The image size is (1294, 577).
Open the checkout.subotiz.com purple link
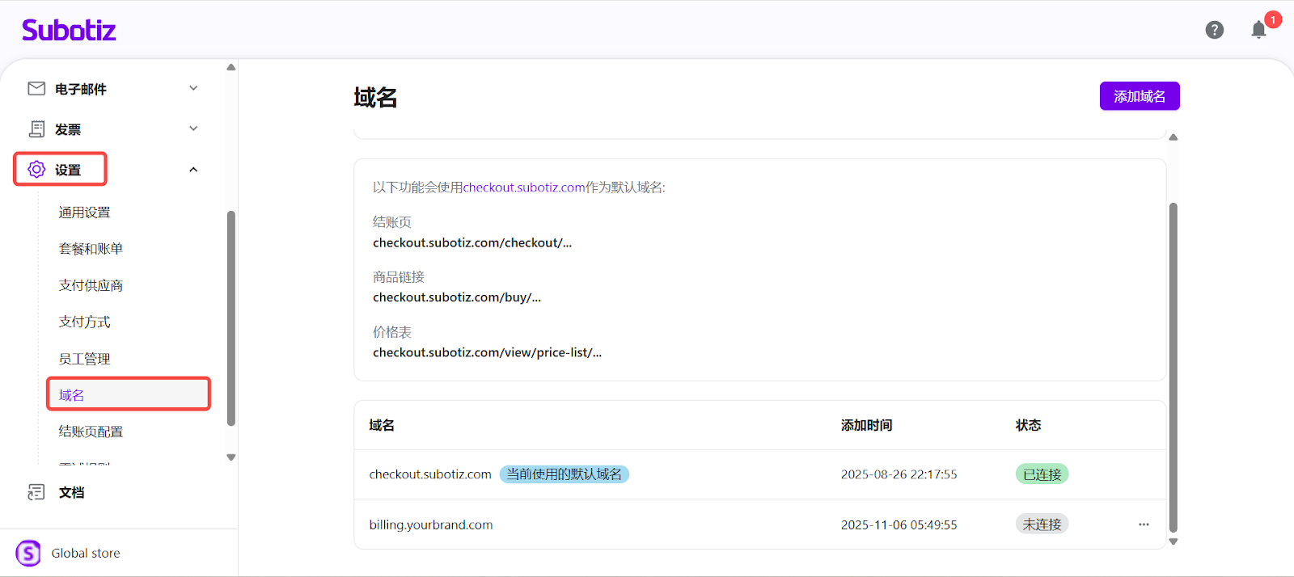pos(523,187)
